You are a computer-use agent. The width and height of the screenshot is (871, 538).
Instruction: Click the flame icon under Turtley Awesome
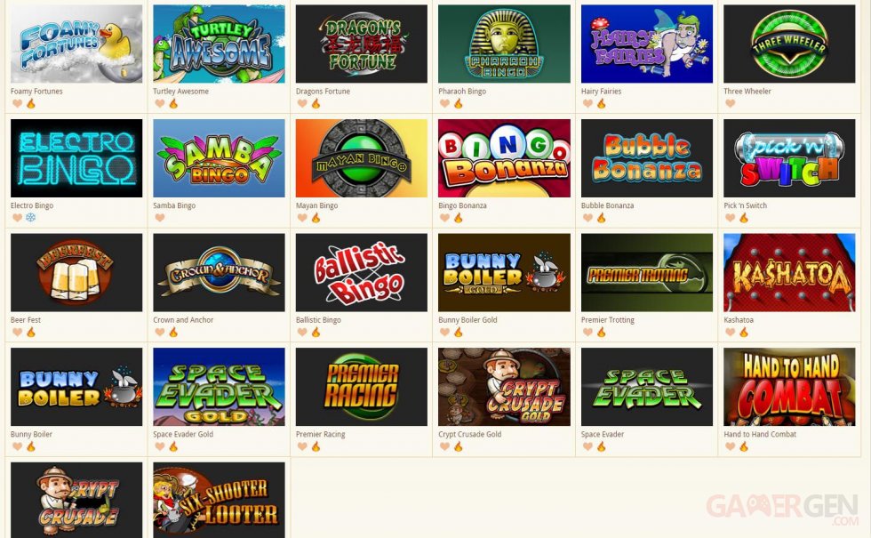point(173,103)
